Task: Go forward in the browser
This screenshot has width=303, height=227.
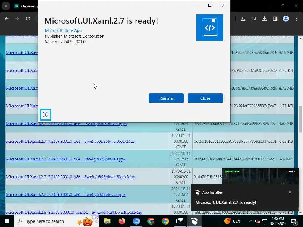Action: point(17,19)
